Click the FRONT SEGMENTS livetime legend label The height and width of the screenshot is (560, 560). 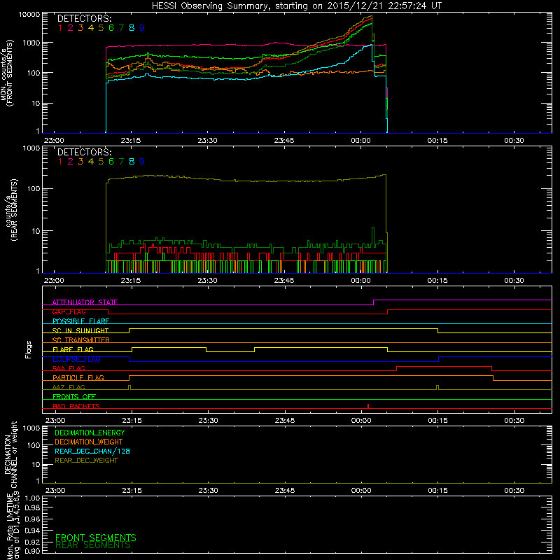tap(96, 538)
